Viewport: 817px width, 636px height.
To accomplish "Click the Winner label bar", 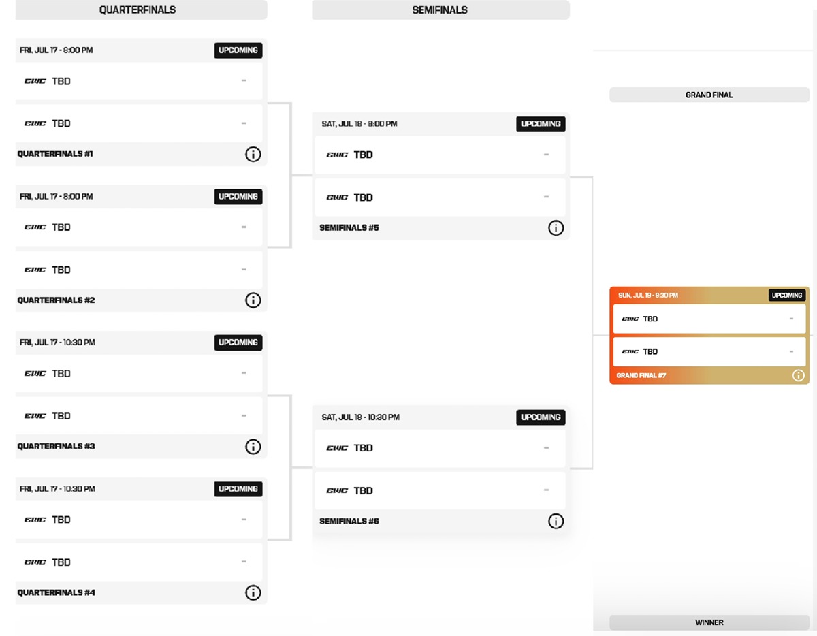I will tap(709, 622).
